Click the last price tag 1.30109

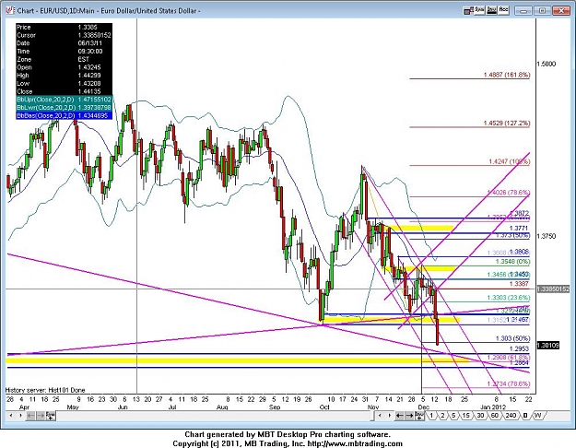(x=548, y=345)
